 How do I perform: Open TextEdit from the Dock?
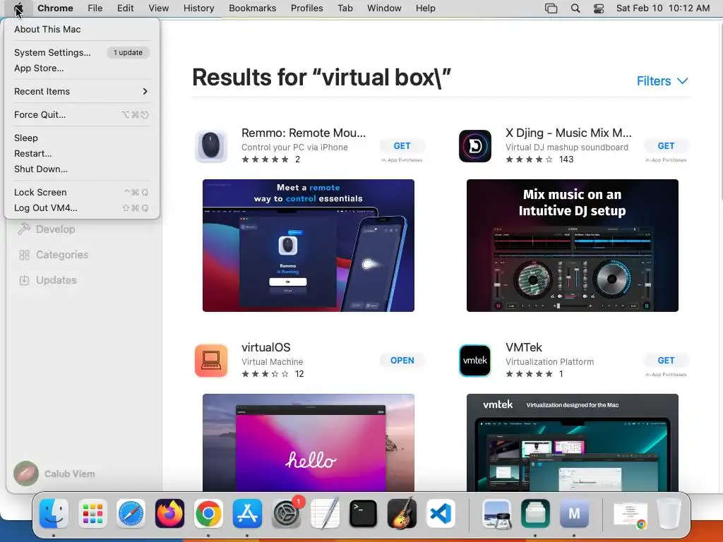[x=325, y=514]
